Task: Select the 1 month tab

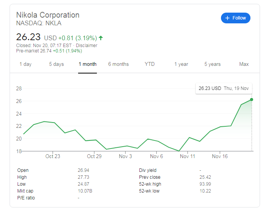Action: [87, 64]
